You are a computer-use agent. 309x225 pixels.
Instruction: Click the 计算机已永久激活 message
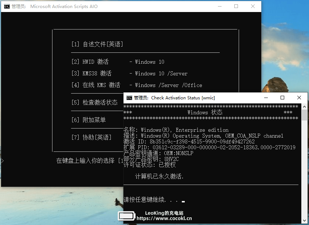pos(159,176)
